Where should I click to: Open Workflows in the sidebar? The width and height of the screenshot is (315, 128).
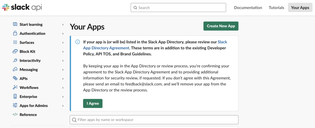[29, 88]
